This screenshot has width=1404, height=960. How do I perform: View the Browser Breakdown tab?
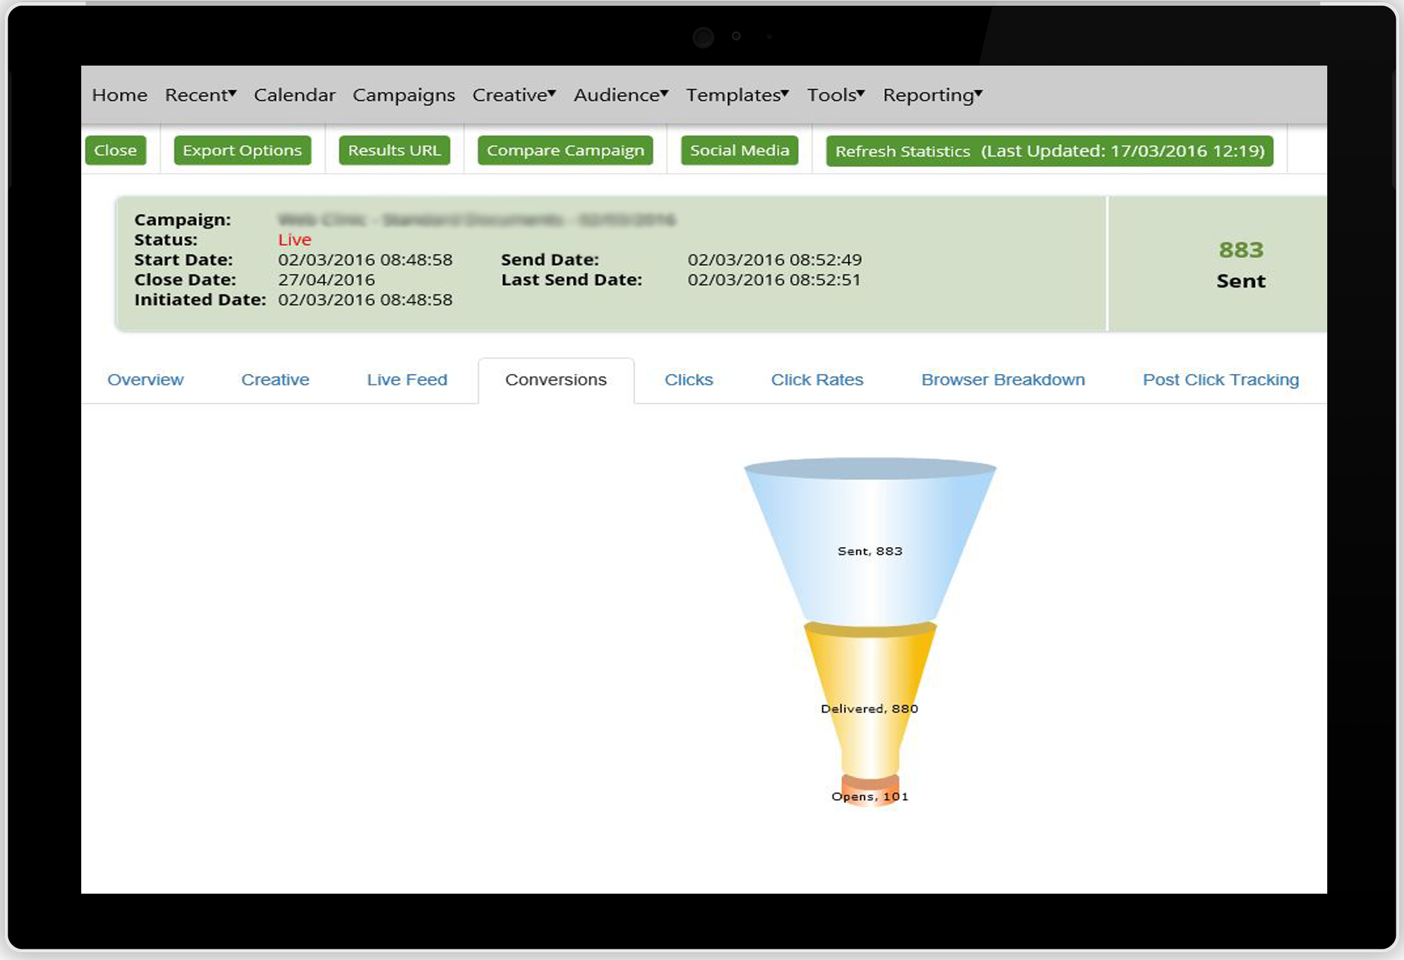click(x=1003, y=379)
